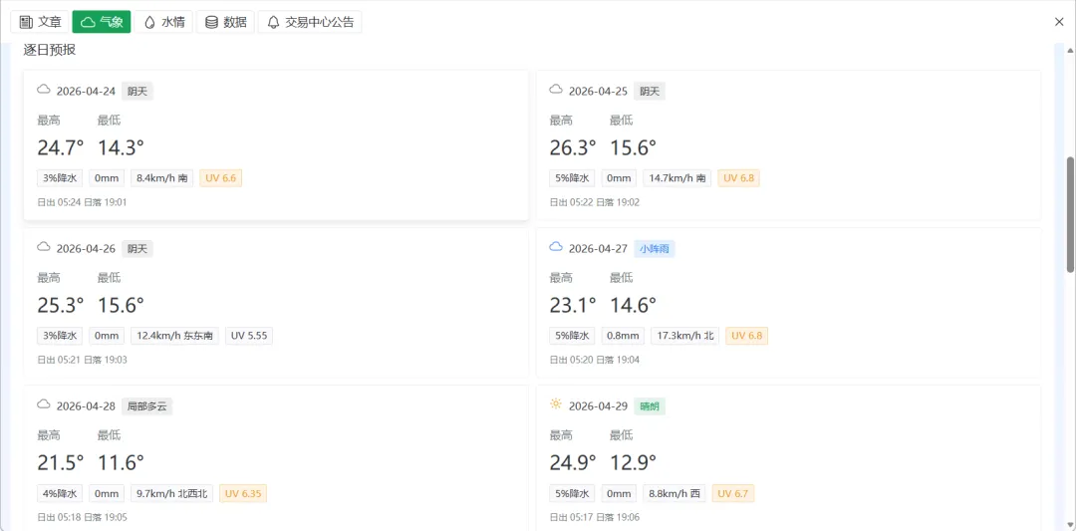The height and width of the screenshot is (531, 1076).
Task: Click the 晴朗 green weather tag
Action: click(649, 406)
